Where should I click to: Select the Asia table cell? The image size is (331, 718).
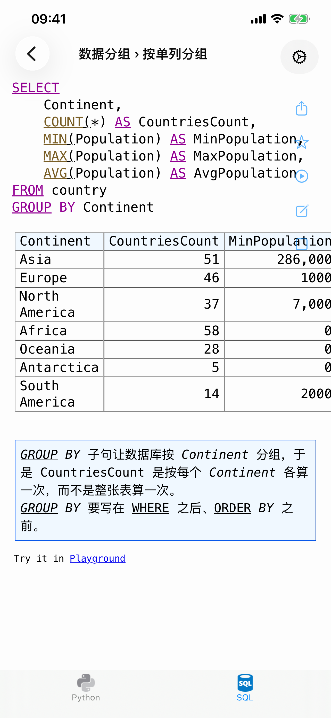point(60,259)
